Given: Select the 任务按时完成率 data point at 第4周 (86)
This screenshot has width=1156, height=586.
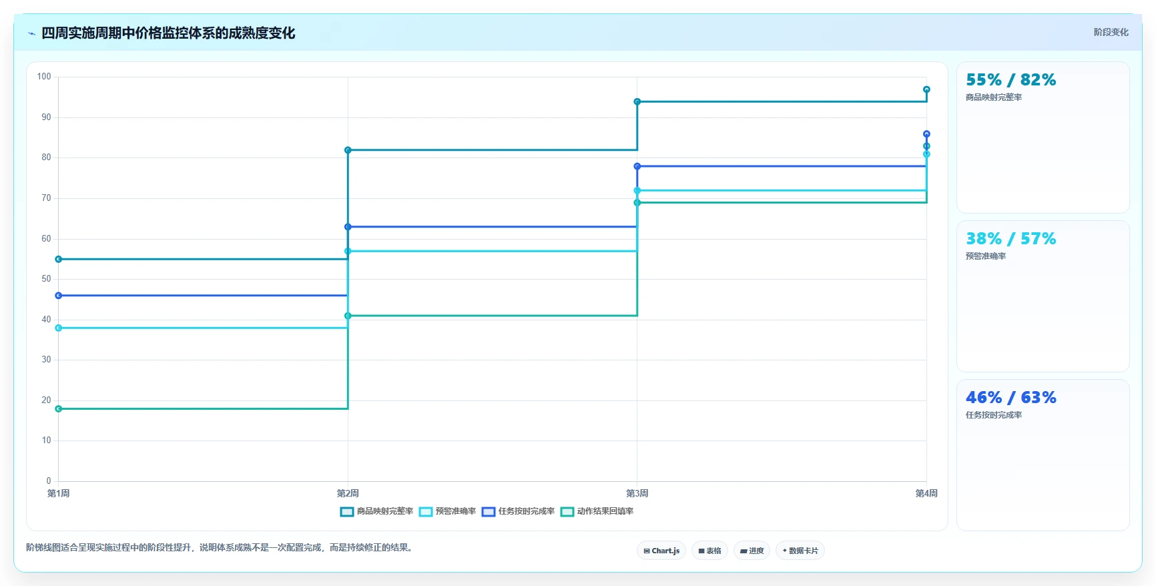Looking at the screenshot, I should [926, 134].
